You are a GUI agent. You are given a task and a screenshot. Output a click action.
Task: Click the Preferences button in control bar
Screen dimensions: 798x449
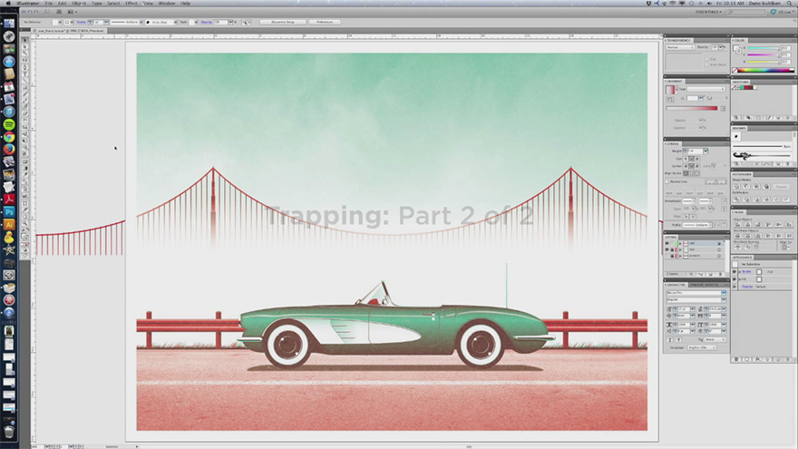tap(325, 22)
